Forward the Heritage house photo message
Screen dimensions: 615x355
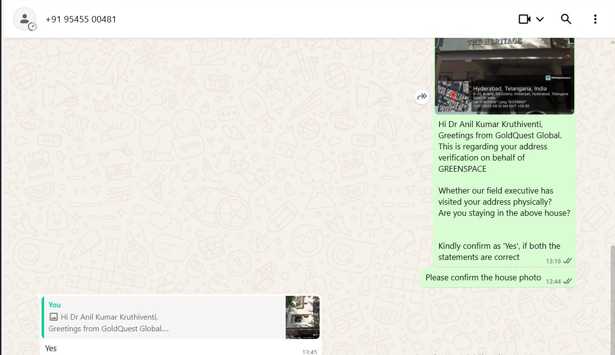[422, 97]
